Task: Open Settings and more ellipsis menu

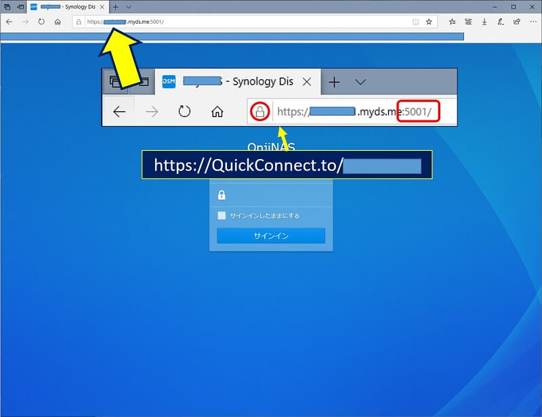Action: pos(533,22)
